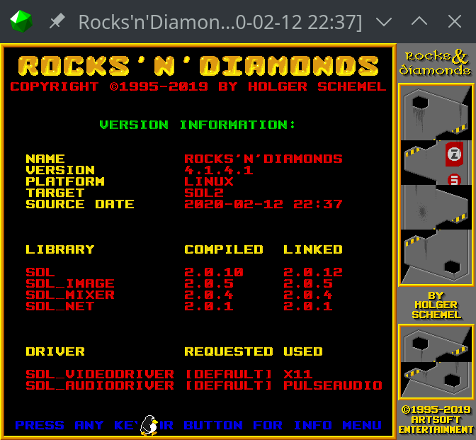The width and height of the screenshot is (476, 440).
Task: Click the large Rocks'n'Diamonds title banner
Action: tap(198, 66)
